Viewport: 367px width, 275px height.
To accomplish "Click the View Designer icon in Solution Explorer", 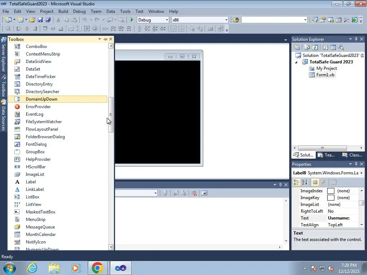I will [x=333, y=48].
